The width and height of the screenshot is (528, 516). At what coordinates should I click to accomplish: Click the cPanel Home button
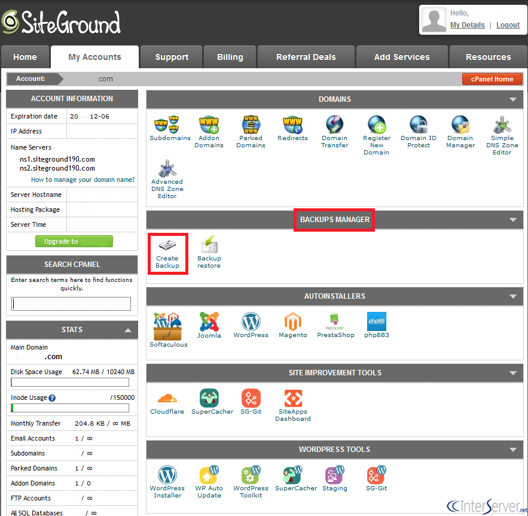click(x=492, y=78)
